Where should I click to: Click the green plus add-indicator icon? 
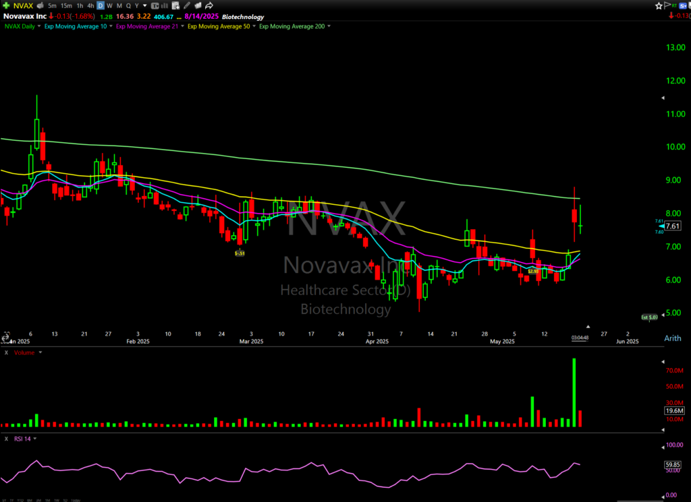pyautogui.click(x=5, y=5)
